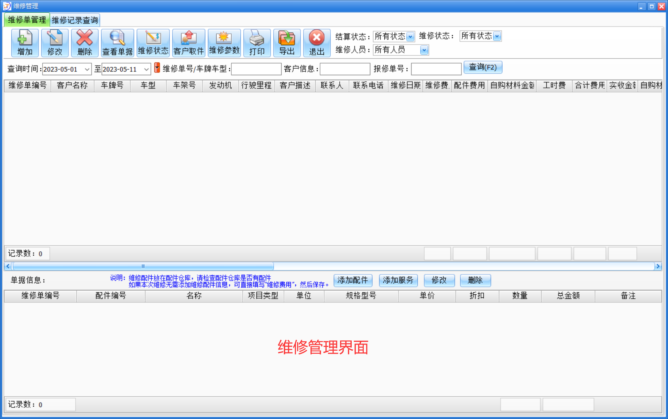Viewport: 668px width, 419px height.
Task: Click the 折扣 column header
Action: coord(477,296)
